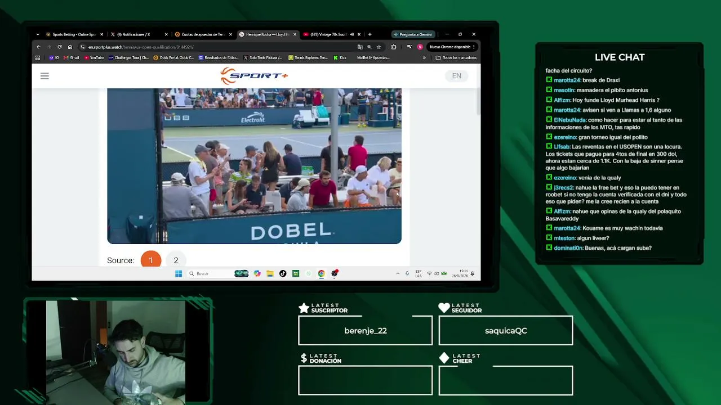
Task: Open media controls icon in toolbar
Action: 409,47
